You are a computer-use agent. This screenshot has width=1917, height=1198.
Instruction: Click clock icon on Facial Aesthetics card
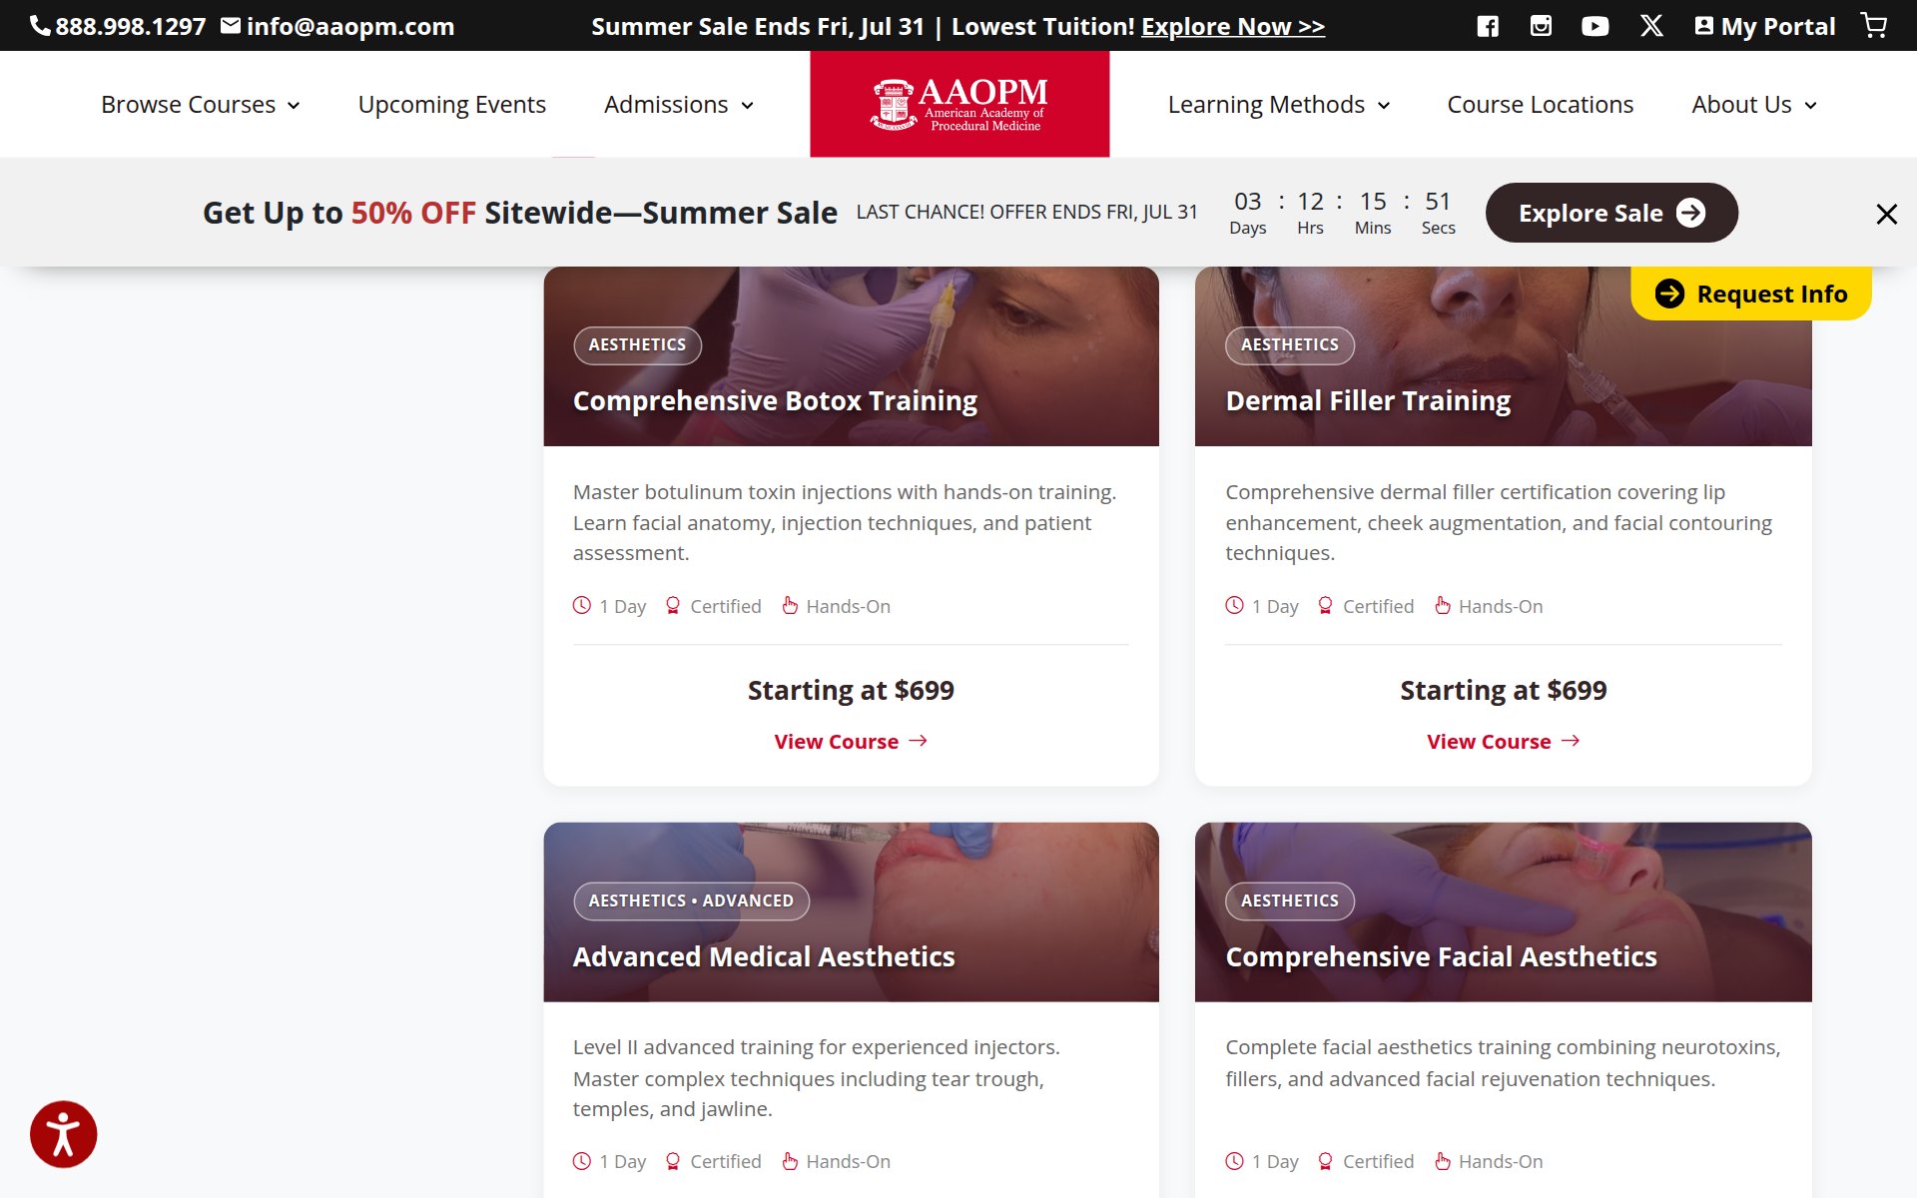1235,1161
